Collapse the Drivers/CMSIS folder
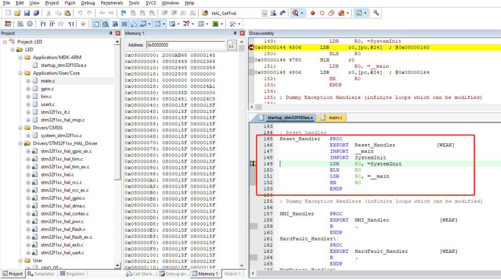 [20, 128]
